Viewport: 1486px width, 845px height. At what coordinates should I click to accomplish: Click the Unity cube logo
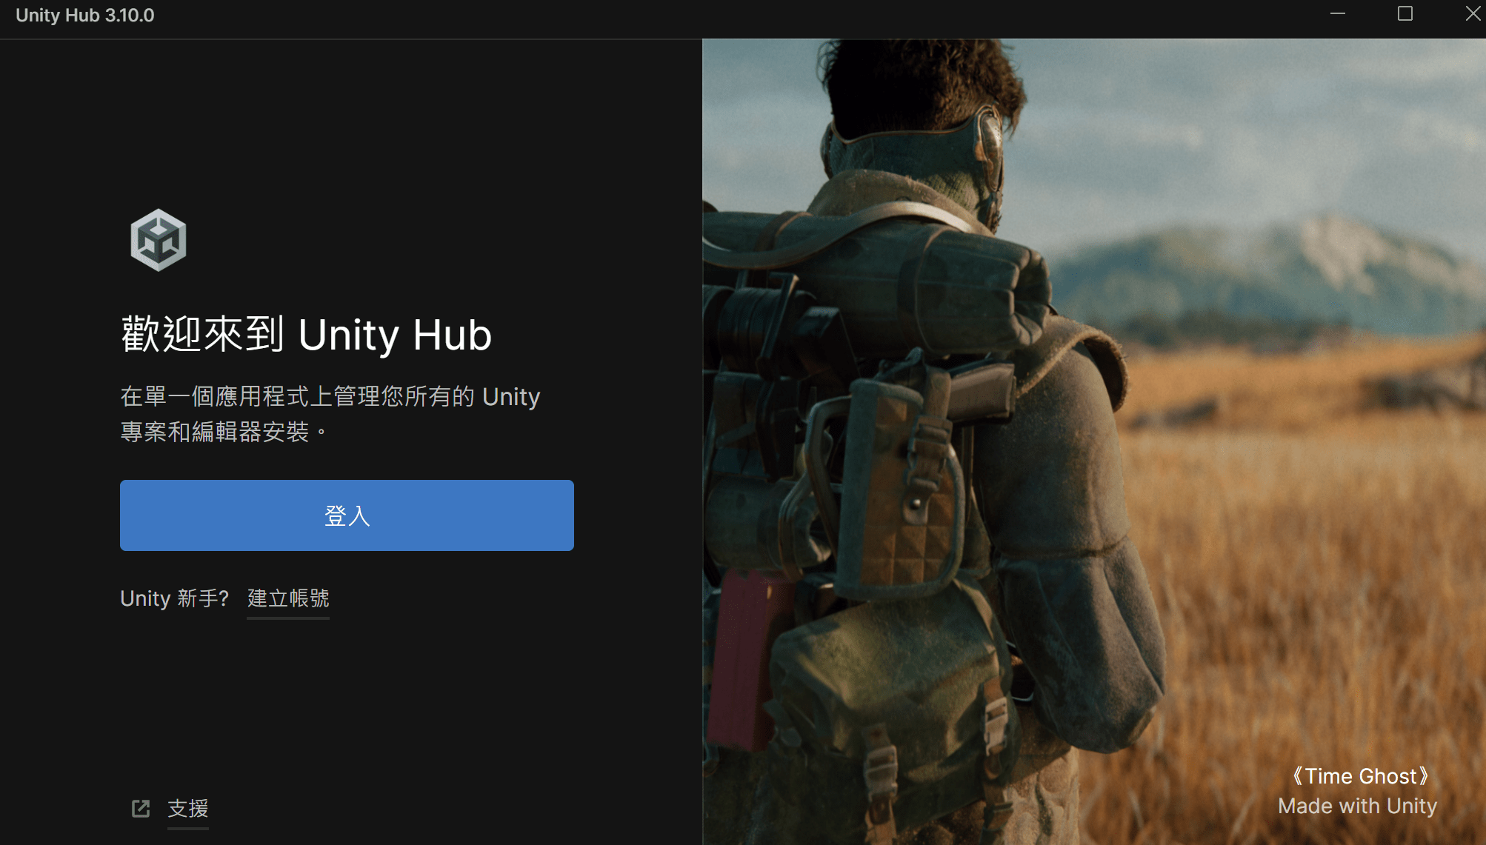[158, 240]
